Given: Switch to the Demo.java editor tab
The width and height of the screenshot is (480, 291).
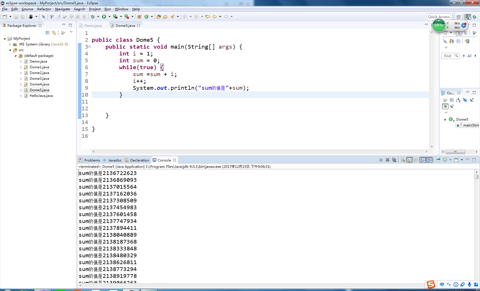Looking at the screenshot, I should tap(90, 25).
